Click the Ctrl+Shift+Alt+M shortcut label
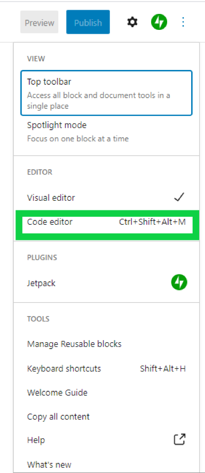Screen dimensions: 205x473 click(152, 222)
